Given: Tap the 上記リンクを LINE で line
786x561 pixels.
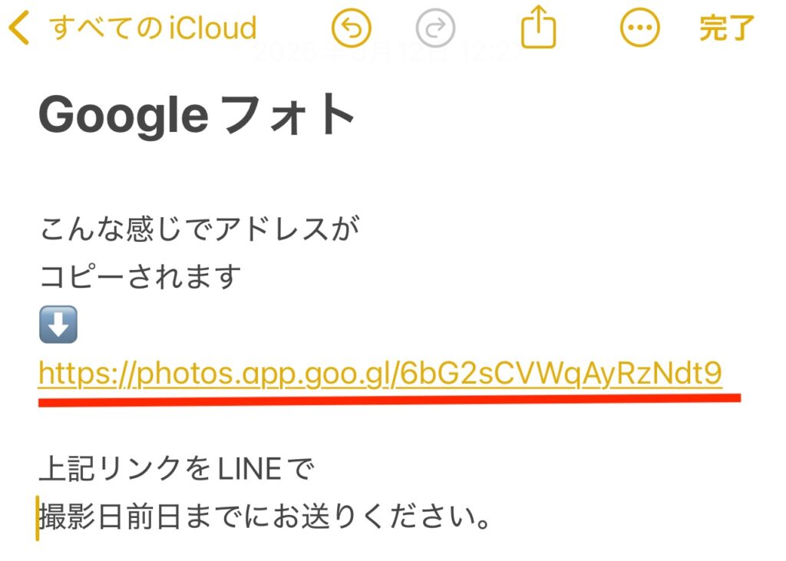Looking at the screenshot, I should [x=177, y=469].
